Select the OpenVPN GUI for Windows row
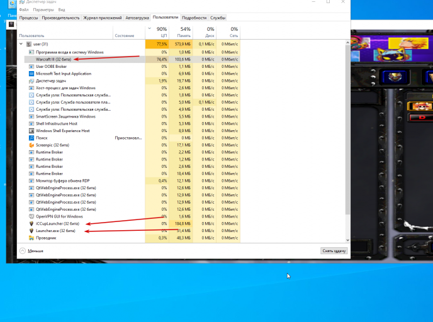The width and height of the screenshot is (433, 322). click(x=132, y=216)
